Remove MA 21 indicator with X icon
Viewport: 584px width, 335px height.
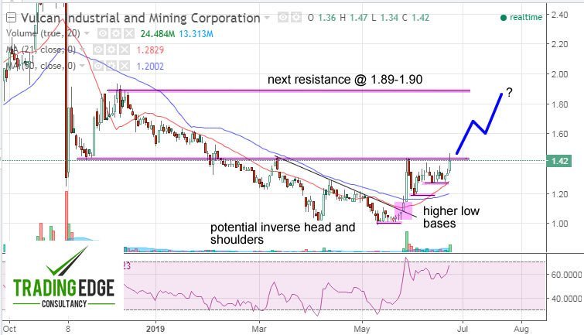pyautogui.click(x=125, y=50)
